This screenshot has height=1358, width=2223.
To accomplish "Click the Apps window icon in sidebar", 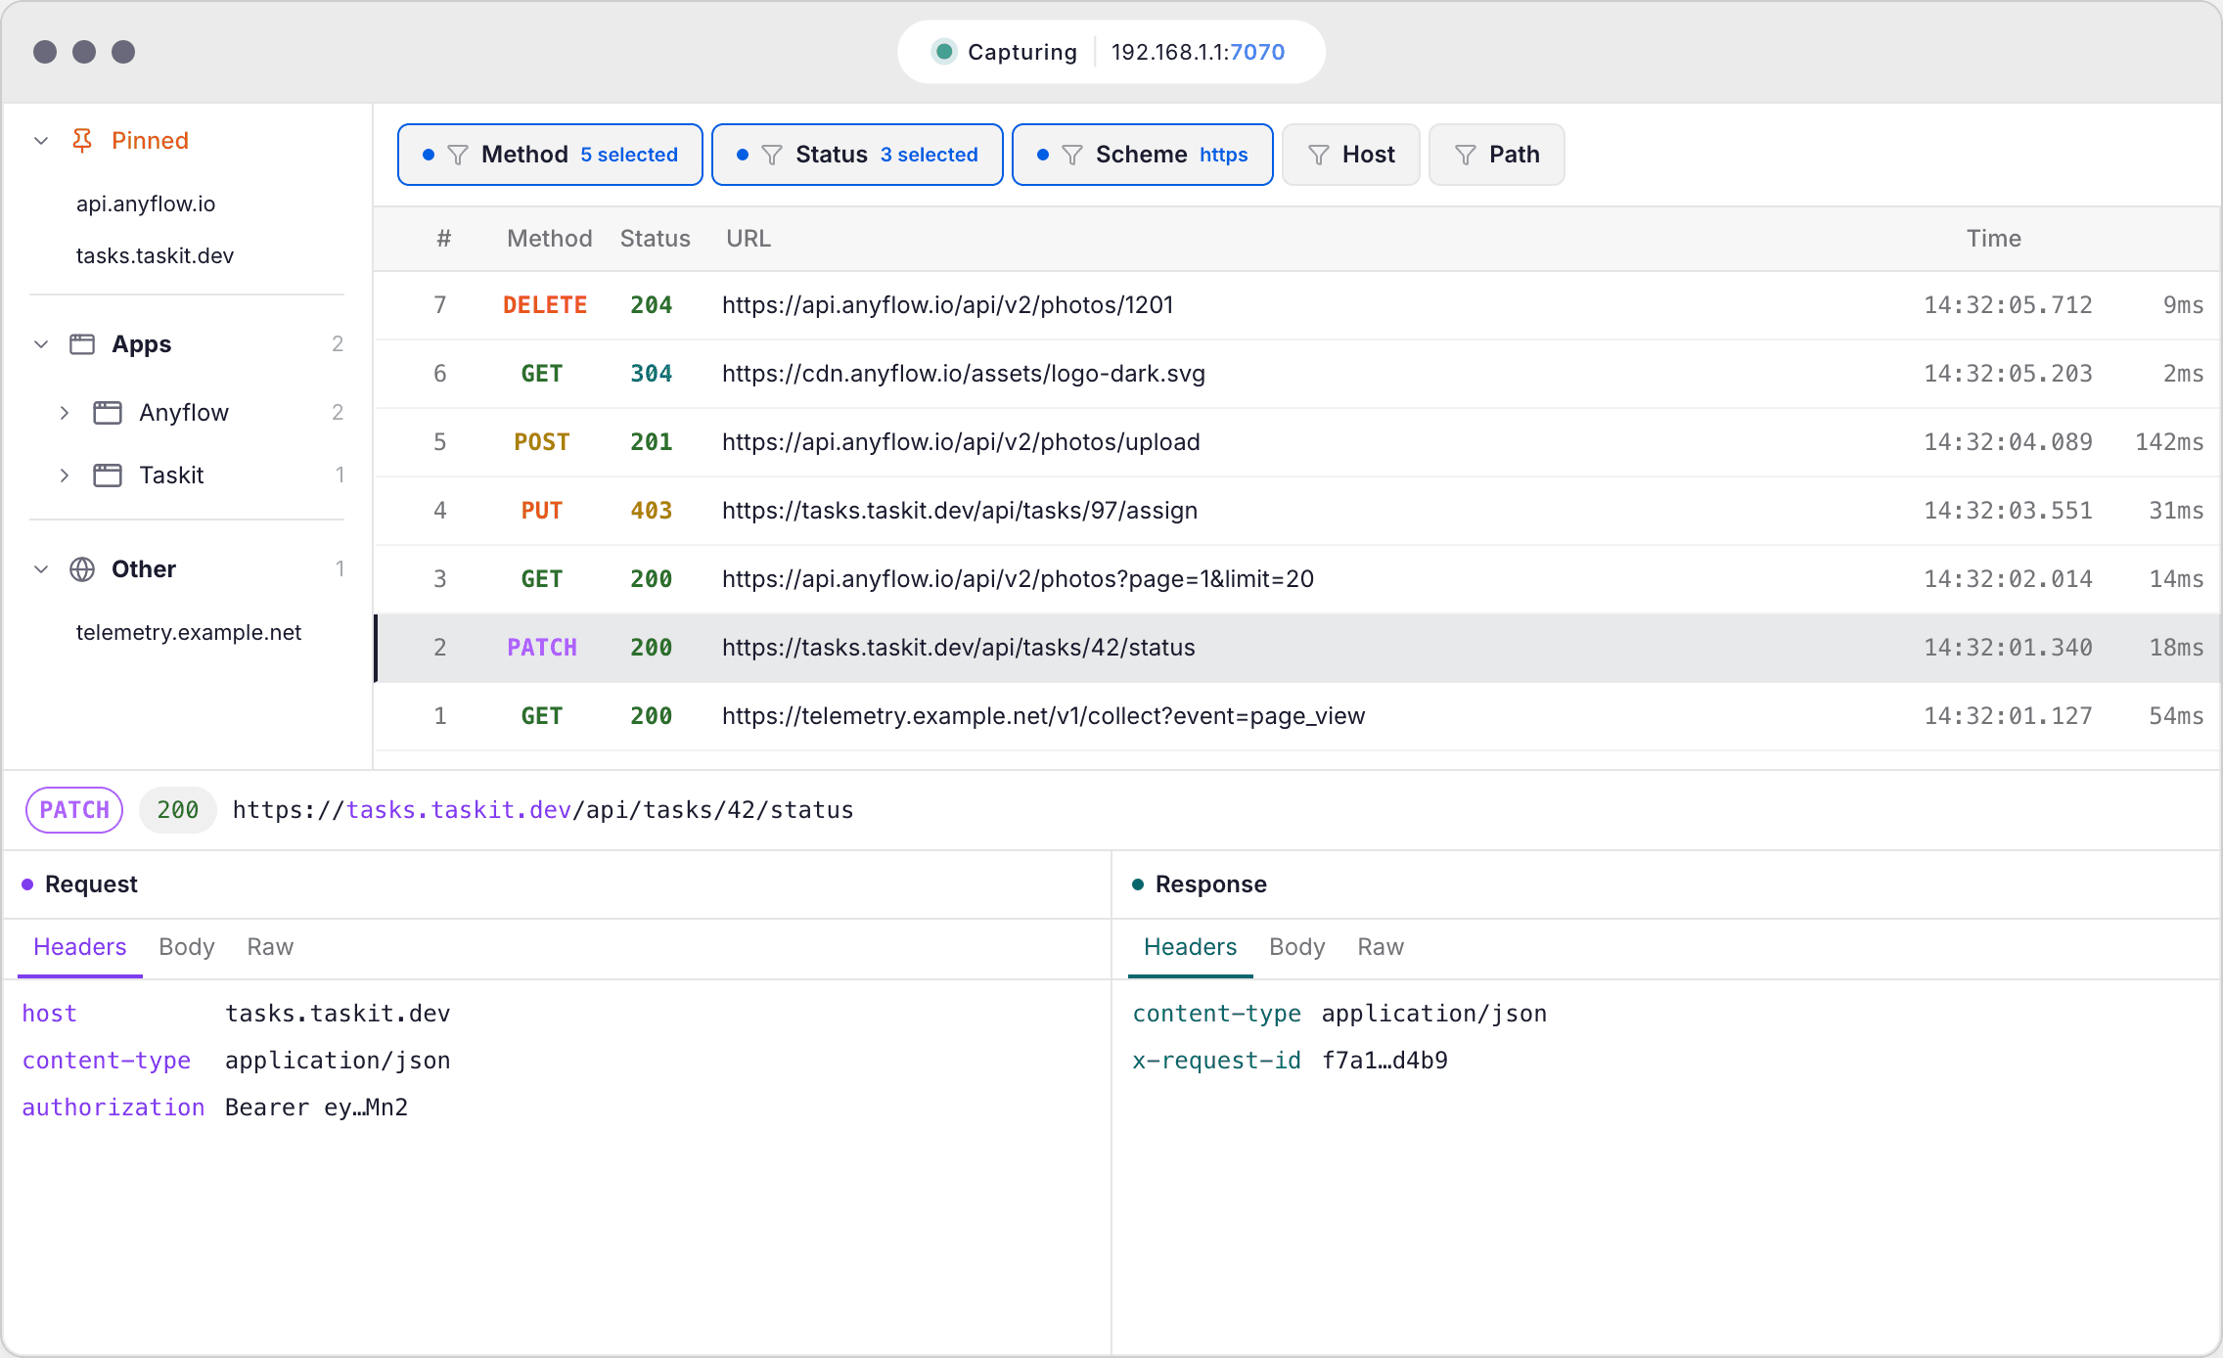I will pyautogui.click(x=82, y=344).
